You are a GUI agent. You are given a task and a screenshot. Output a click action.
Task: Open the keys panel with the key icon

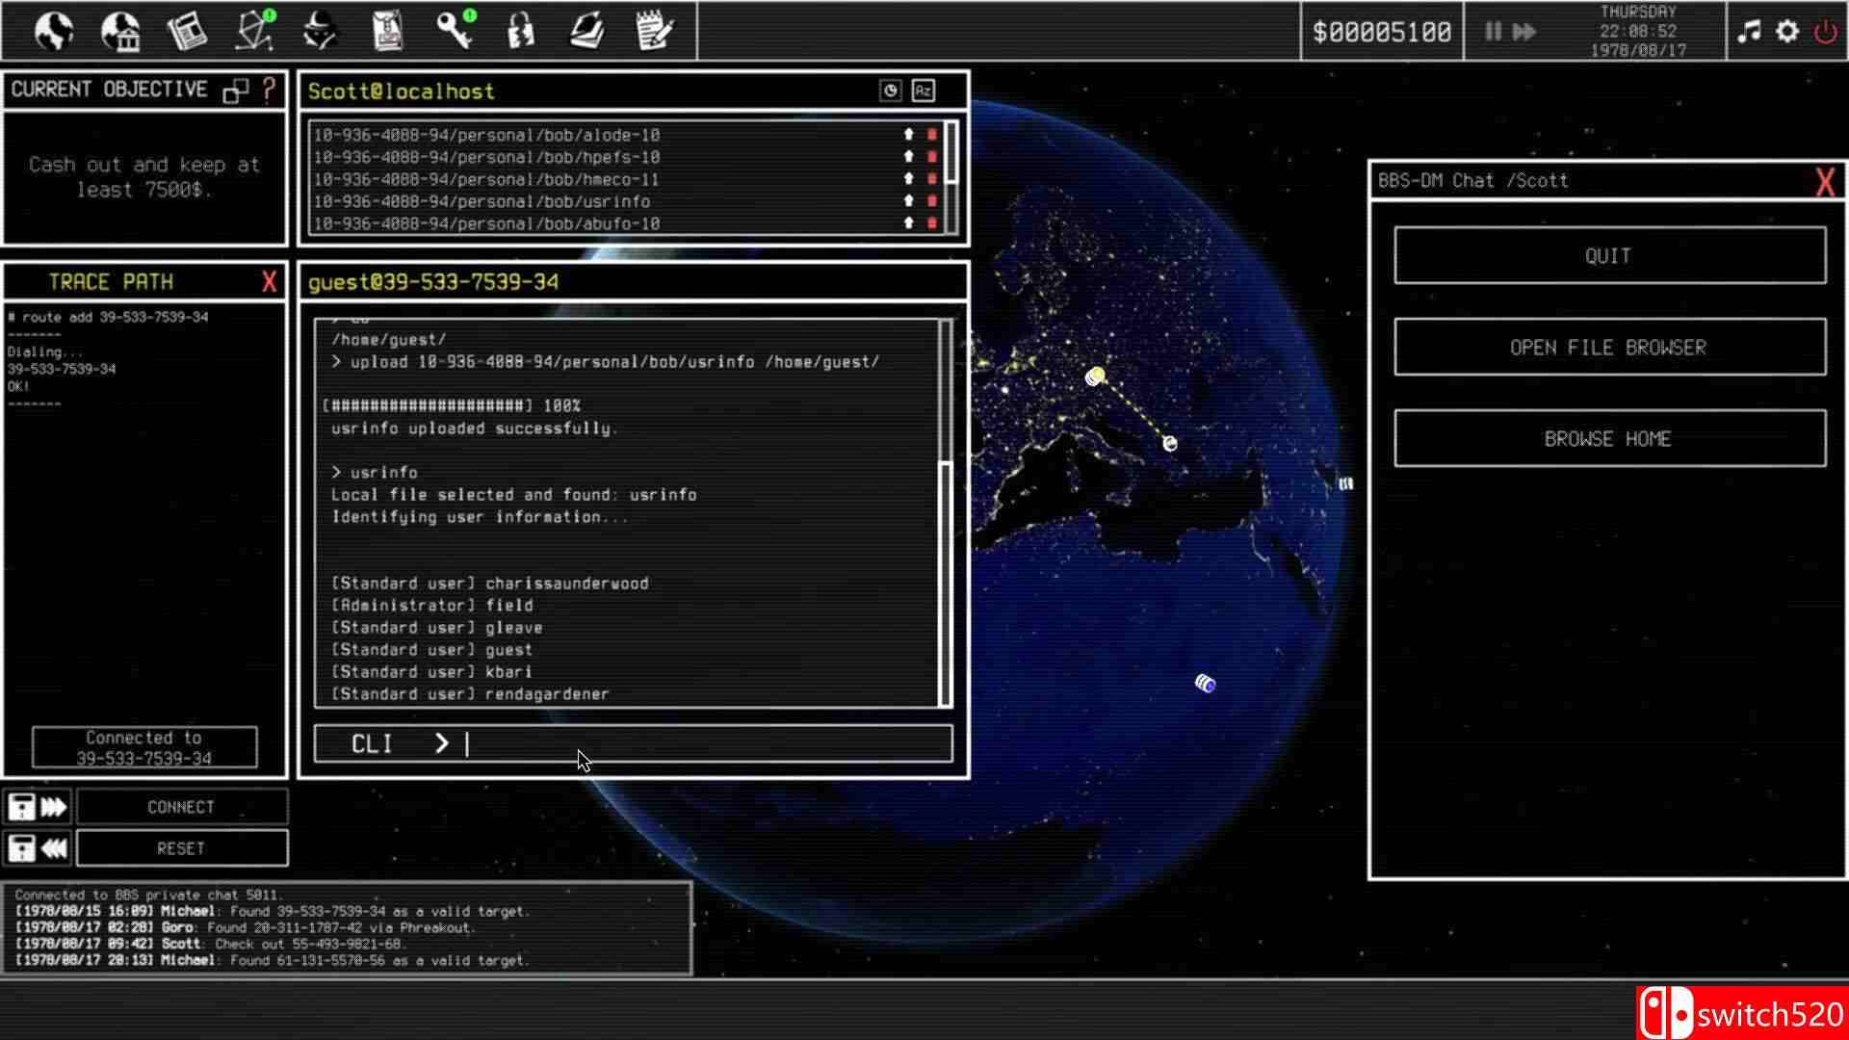point(454,31)
